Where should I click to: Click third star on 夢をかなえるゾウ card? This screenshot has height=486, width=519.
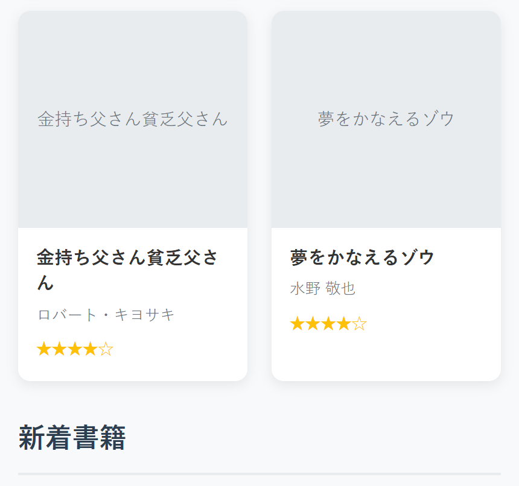coord(328,324)
